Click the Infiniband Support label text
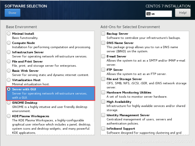Screen dimensions: 195x146 tap(121, 129)
